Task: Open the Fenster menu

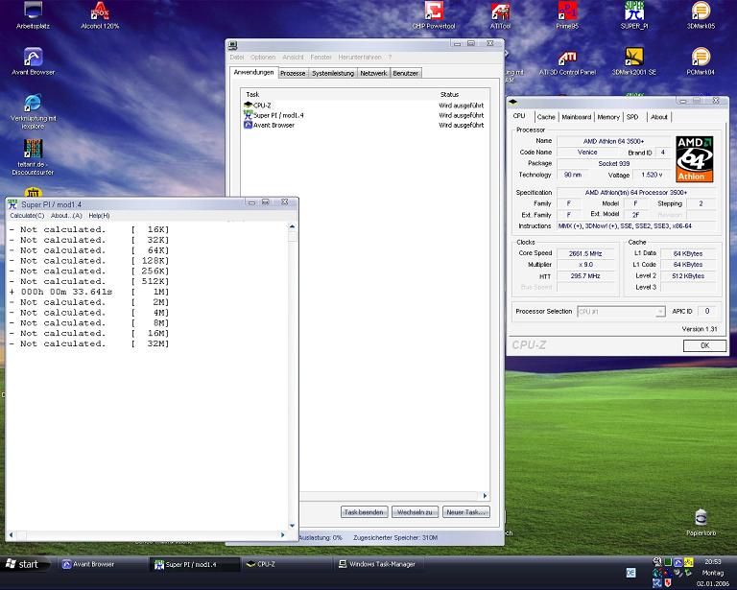Action: [321, 57]
